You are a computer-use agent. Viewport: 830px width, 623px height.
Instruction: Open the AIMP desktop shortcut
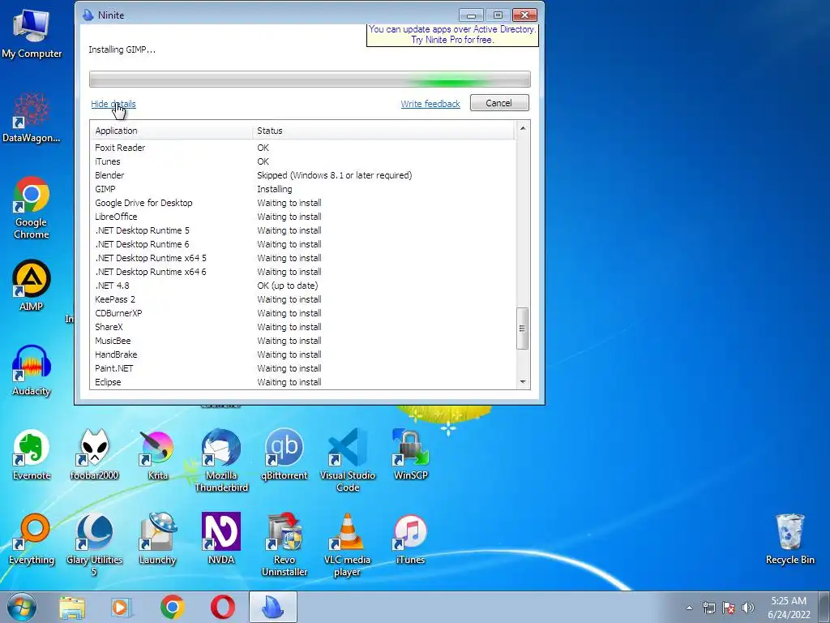pyautogui.click(x=32, y=285)
